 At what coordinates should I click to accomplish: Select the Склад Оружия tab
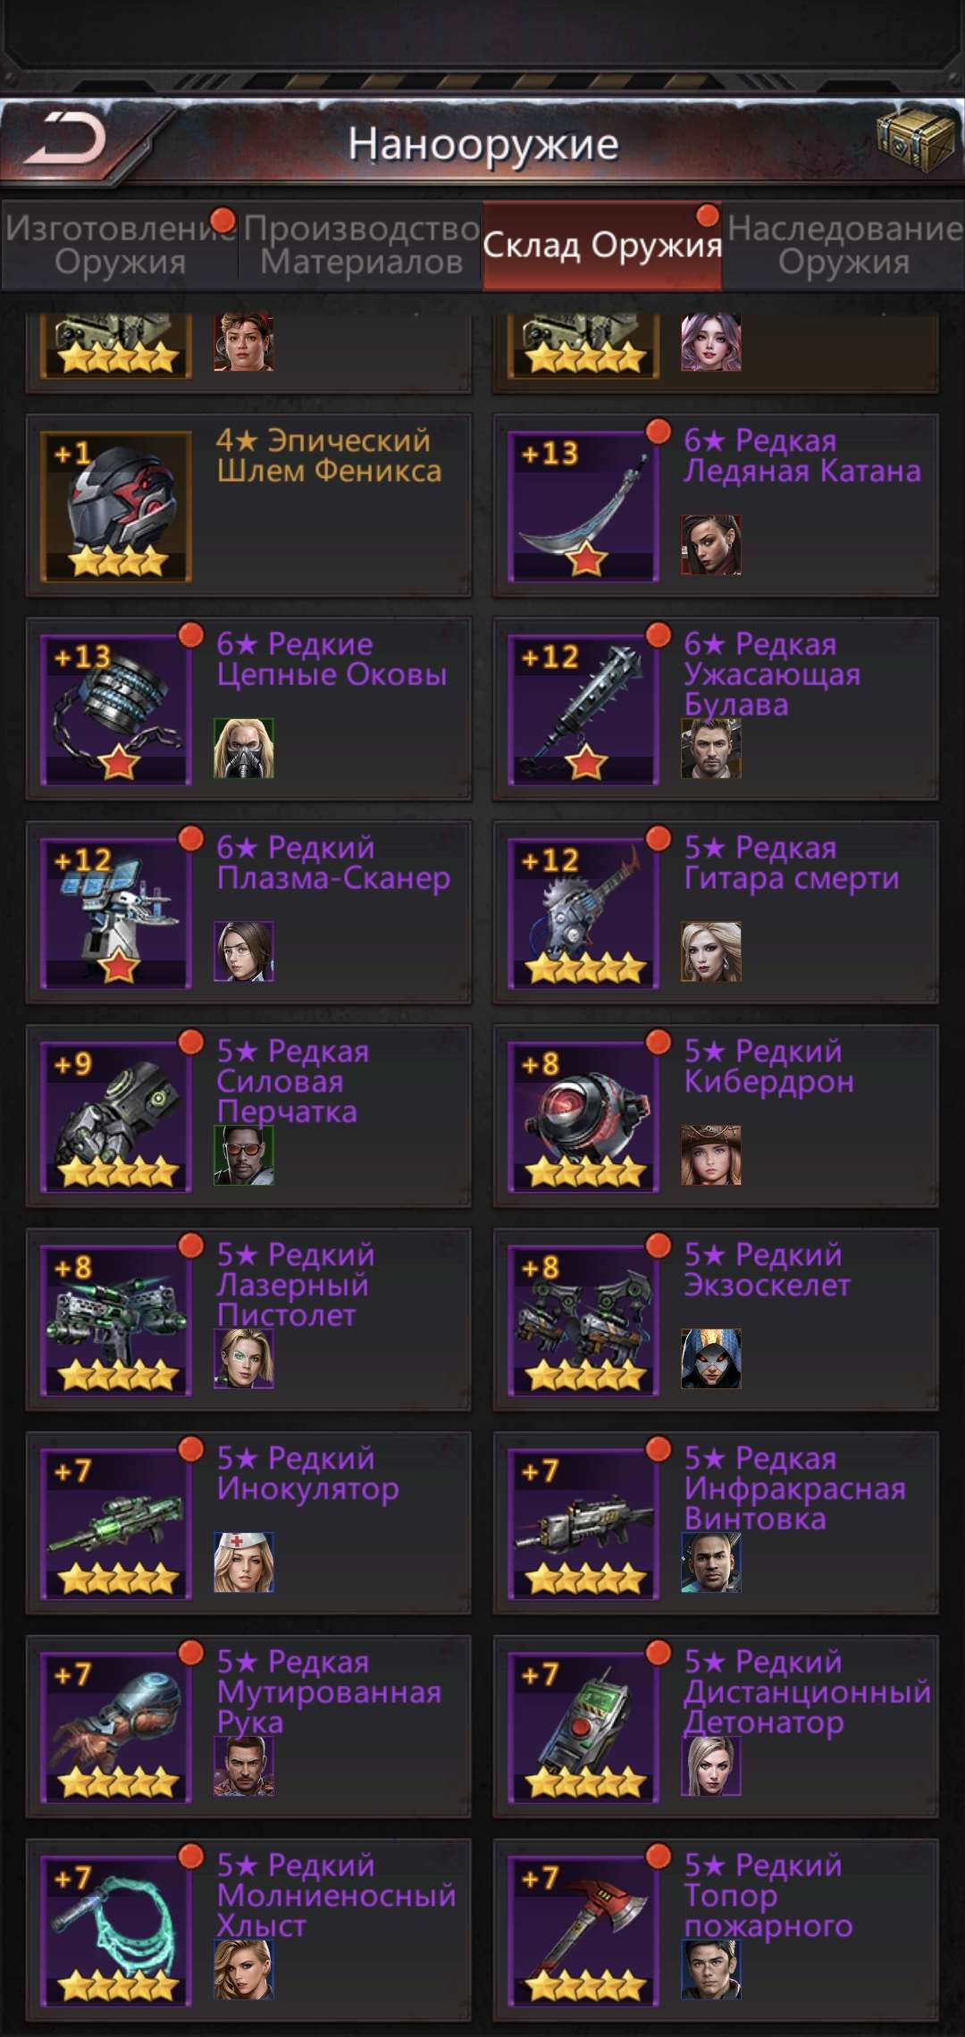(x=602, y=246)
